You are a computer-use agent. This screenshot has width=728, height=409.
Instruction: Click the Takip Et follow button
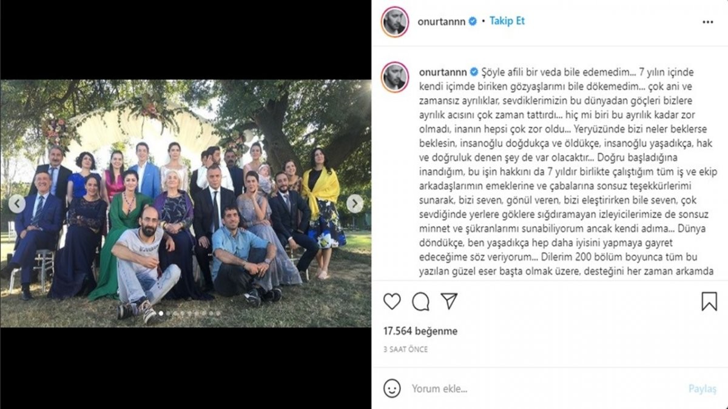pos(507,21)
